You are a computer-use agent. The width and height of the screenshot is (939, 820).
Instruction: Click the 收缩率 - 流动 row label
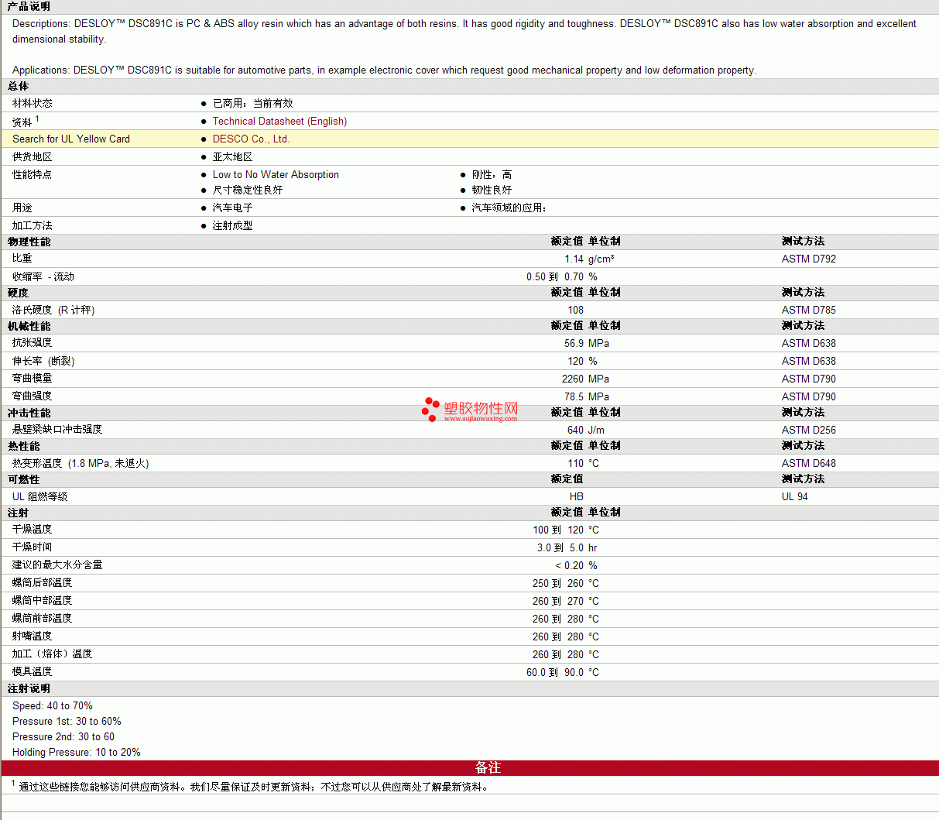tap(43, 276)
